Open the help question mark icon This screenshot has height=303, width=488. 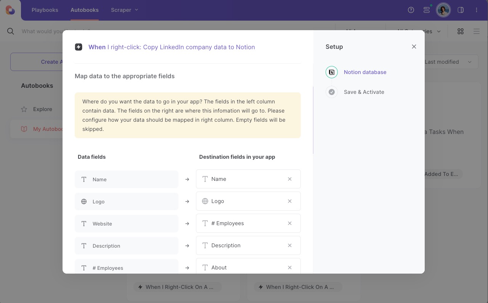pyautogui.click(x=411, y=10)
